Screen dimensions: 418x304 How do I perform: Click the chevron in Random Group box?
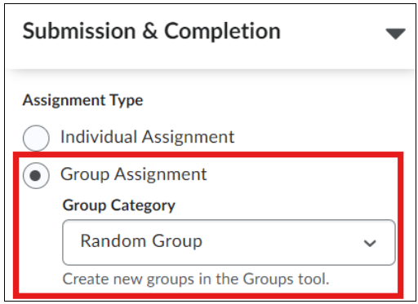[370, 243]
